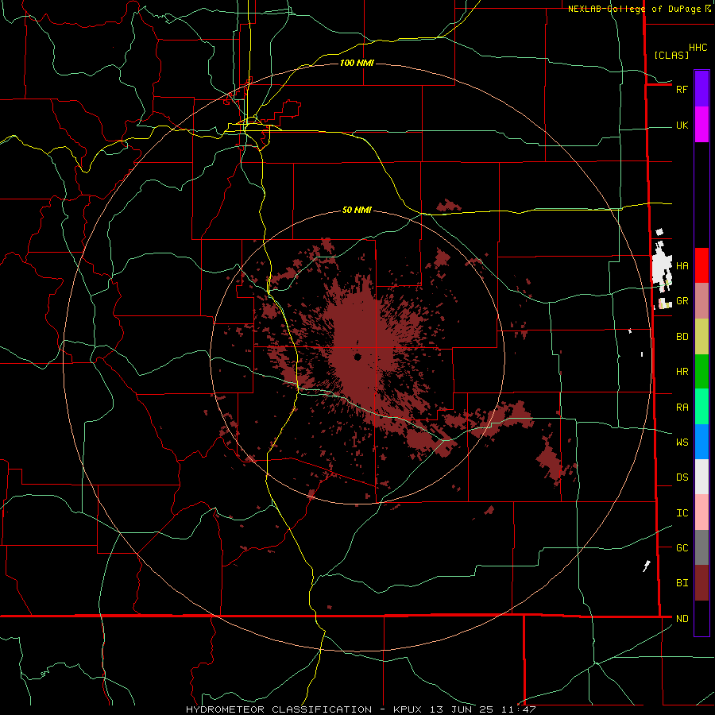Click the red HA legend color swatch
The width and height of the screenshot is (715, 715).
coord(701,265)
